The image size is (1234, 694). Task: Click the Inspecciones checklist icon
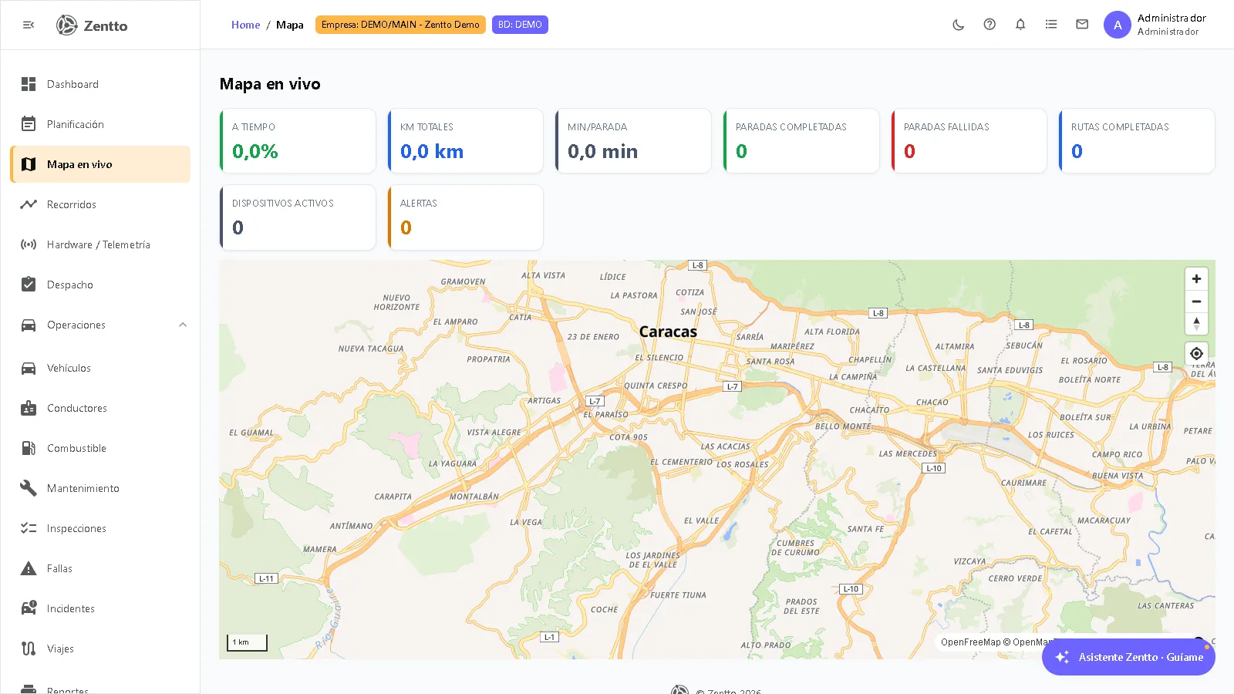pyautogui.click(x=29, y=528)
